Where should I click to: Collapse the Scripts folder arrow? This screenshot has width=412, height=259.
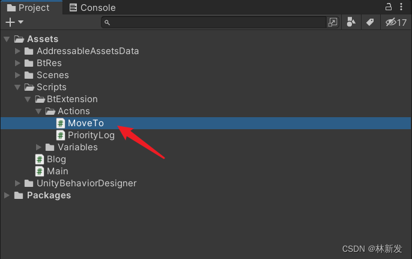click(17, 87)
